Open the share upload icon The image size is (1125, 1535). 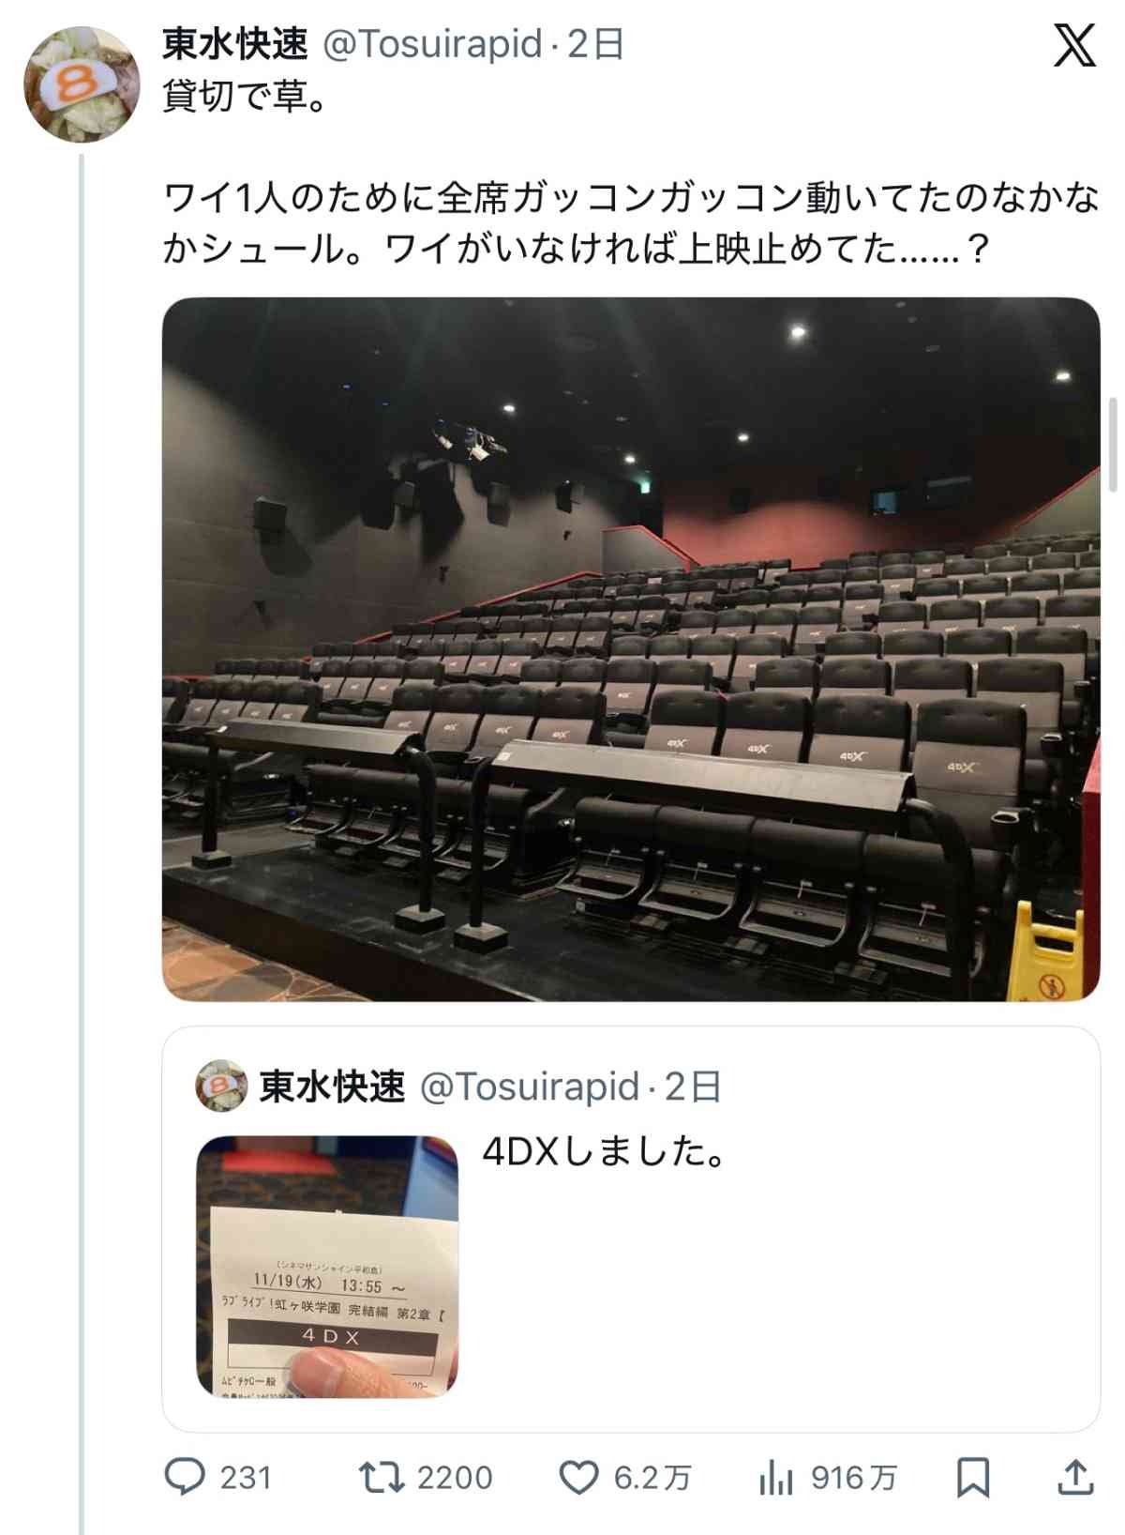(1075, 1477)
